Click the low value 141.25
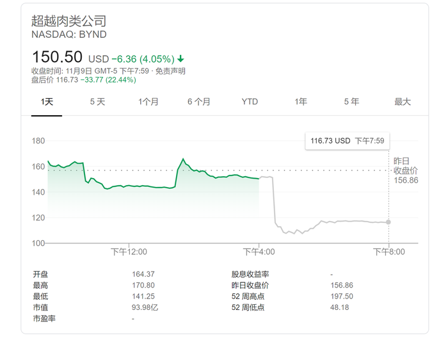 143,297
